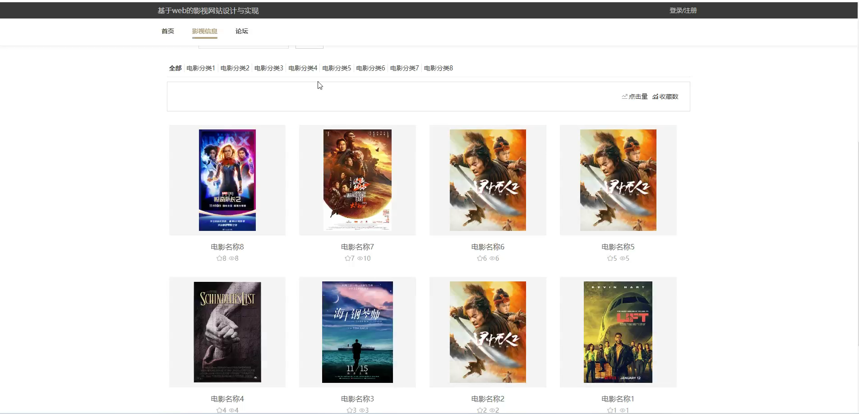Open the 电影名称2 title link

tap(488, 399)
